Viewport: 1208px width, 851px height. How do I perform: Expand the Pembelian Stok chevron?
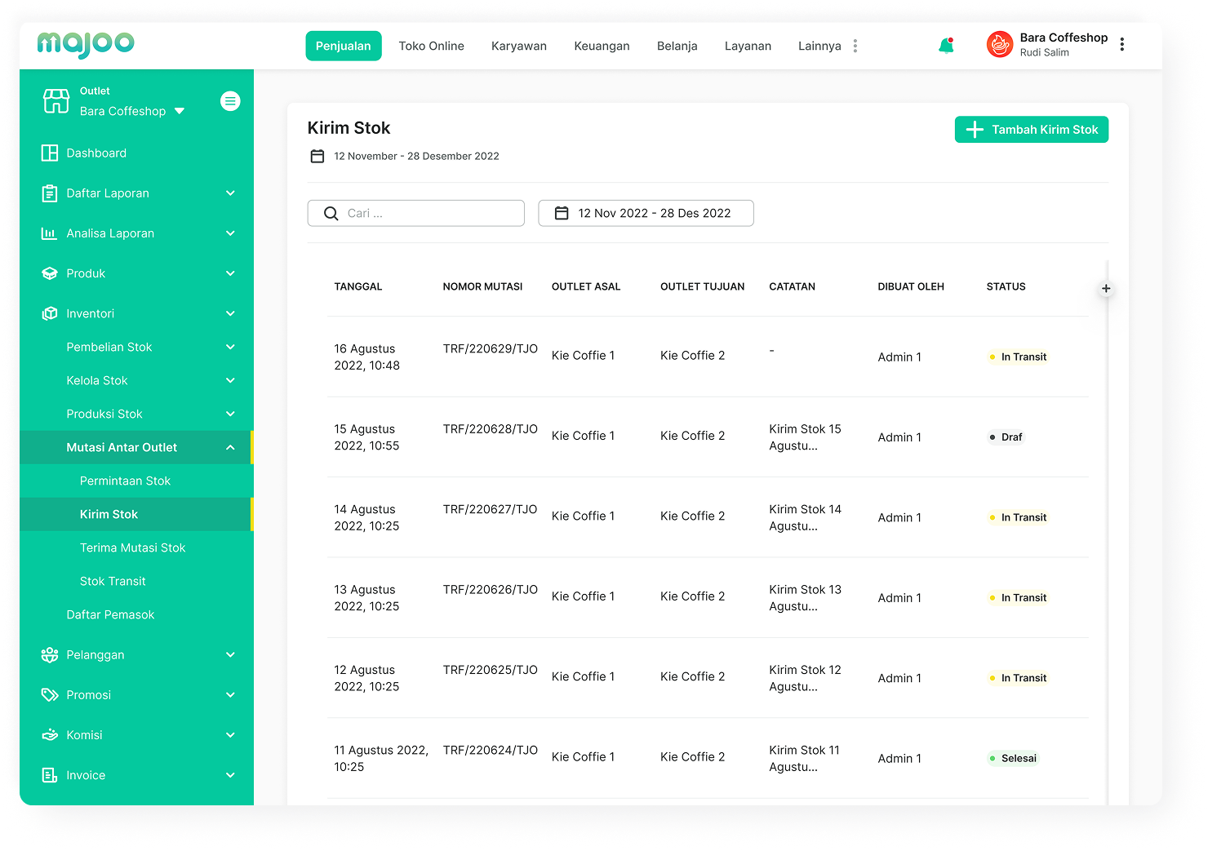(x=230, y=347)
